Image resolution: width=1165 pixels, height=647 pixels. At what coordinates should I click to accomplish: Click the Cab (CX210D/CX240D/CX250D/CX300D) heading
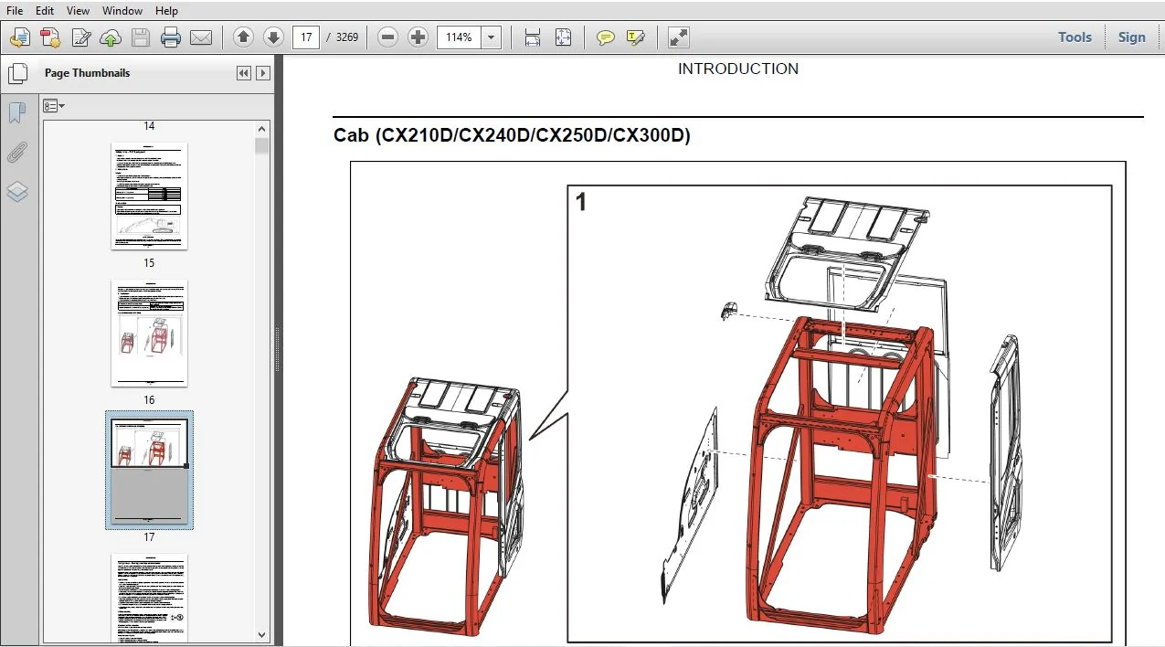pyautogui.click(x=513, y=136)
